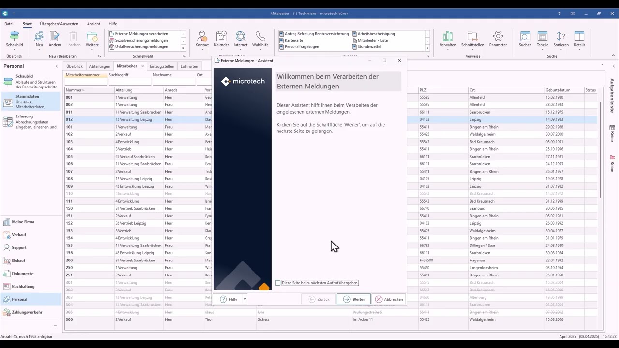Open the Parameter gear icon
The height and width of the screenshot is (348, 619).
pyautogui.click(x=498, y=40)
